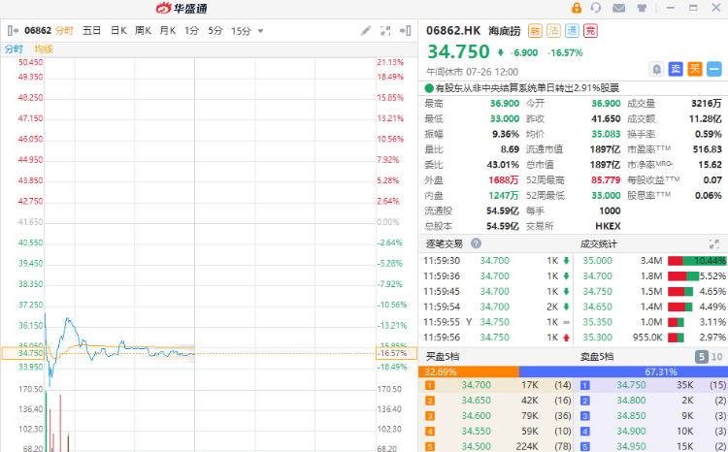Click the blue minus button next to 买

(714, 69)
